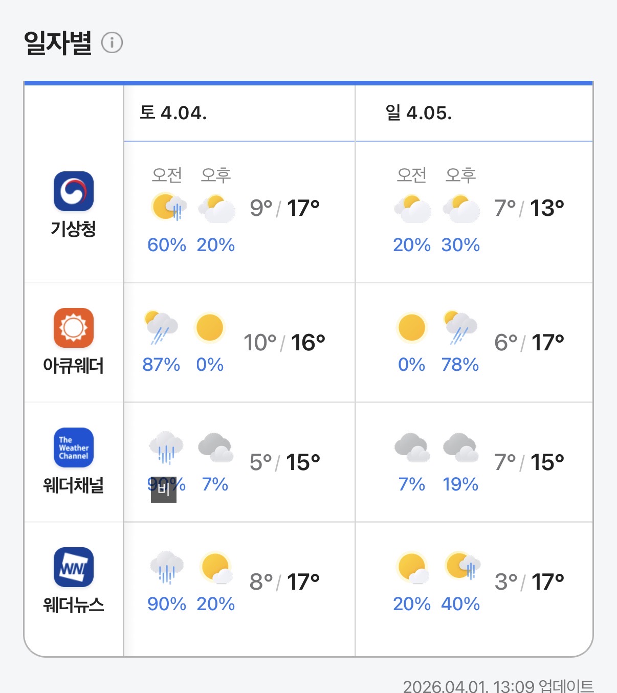
Task: Click 기상청 Saturday morning rain-sun icon
Action: (x=168, y=207)
